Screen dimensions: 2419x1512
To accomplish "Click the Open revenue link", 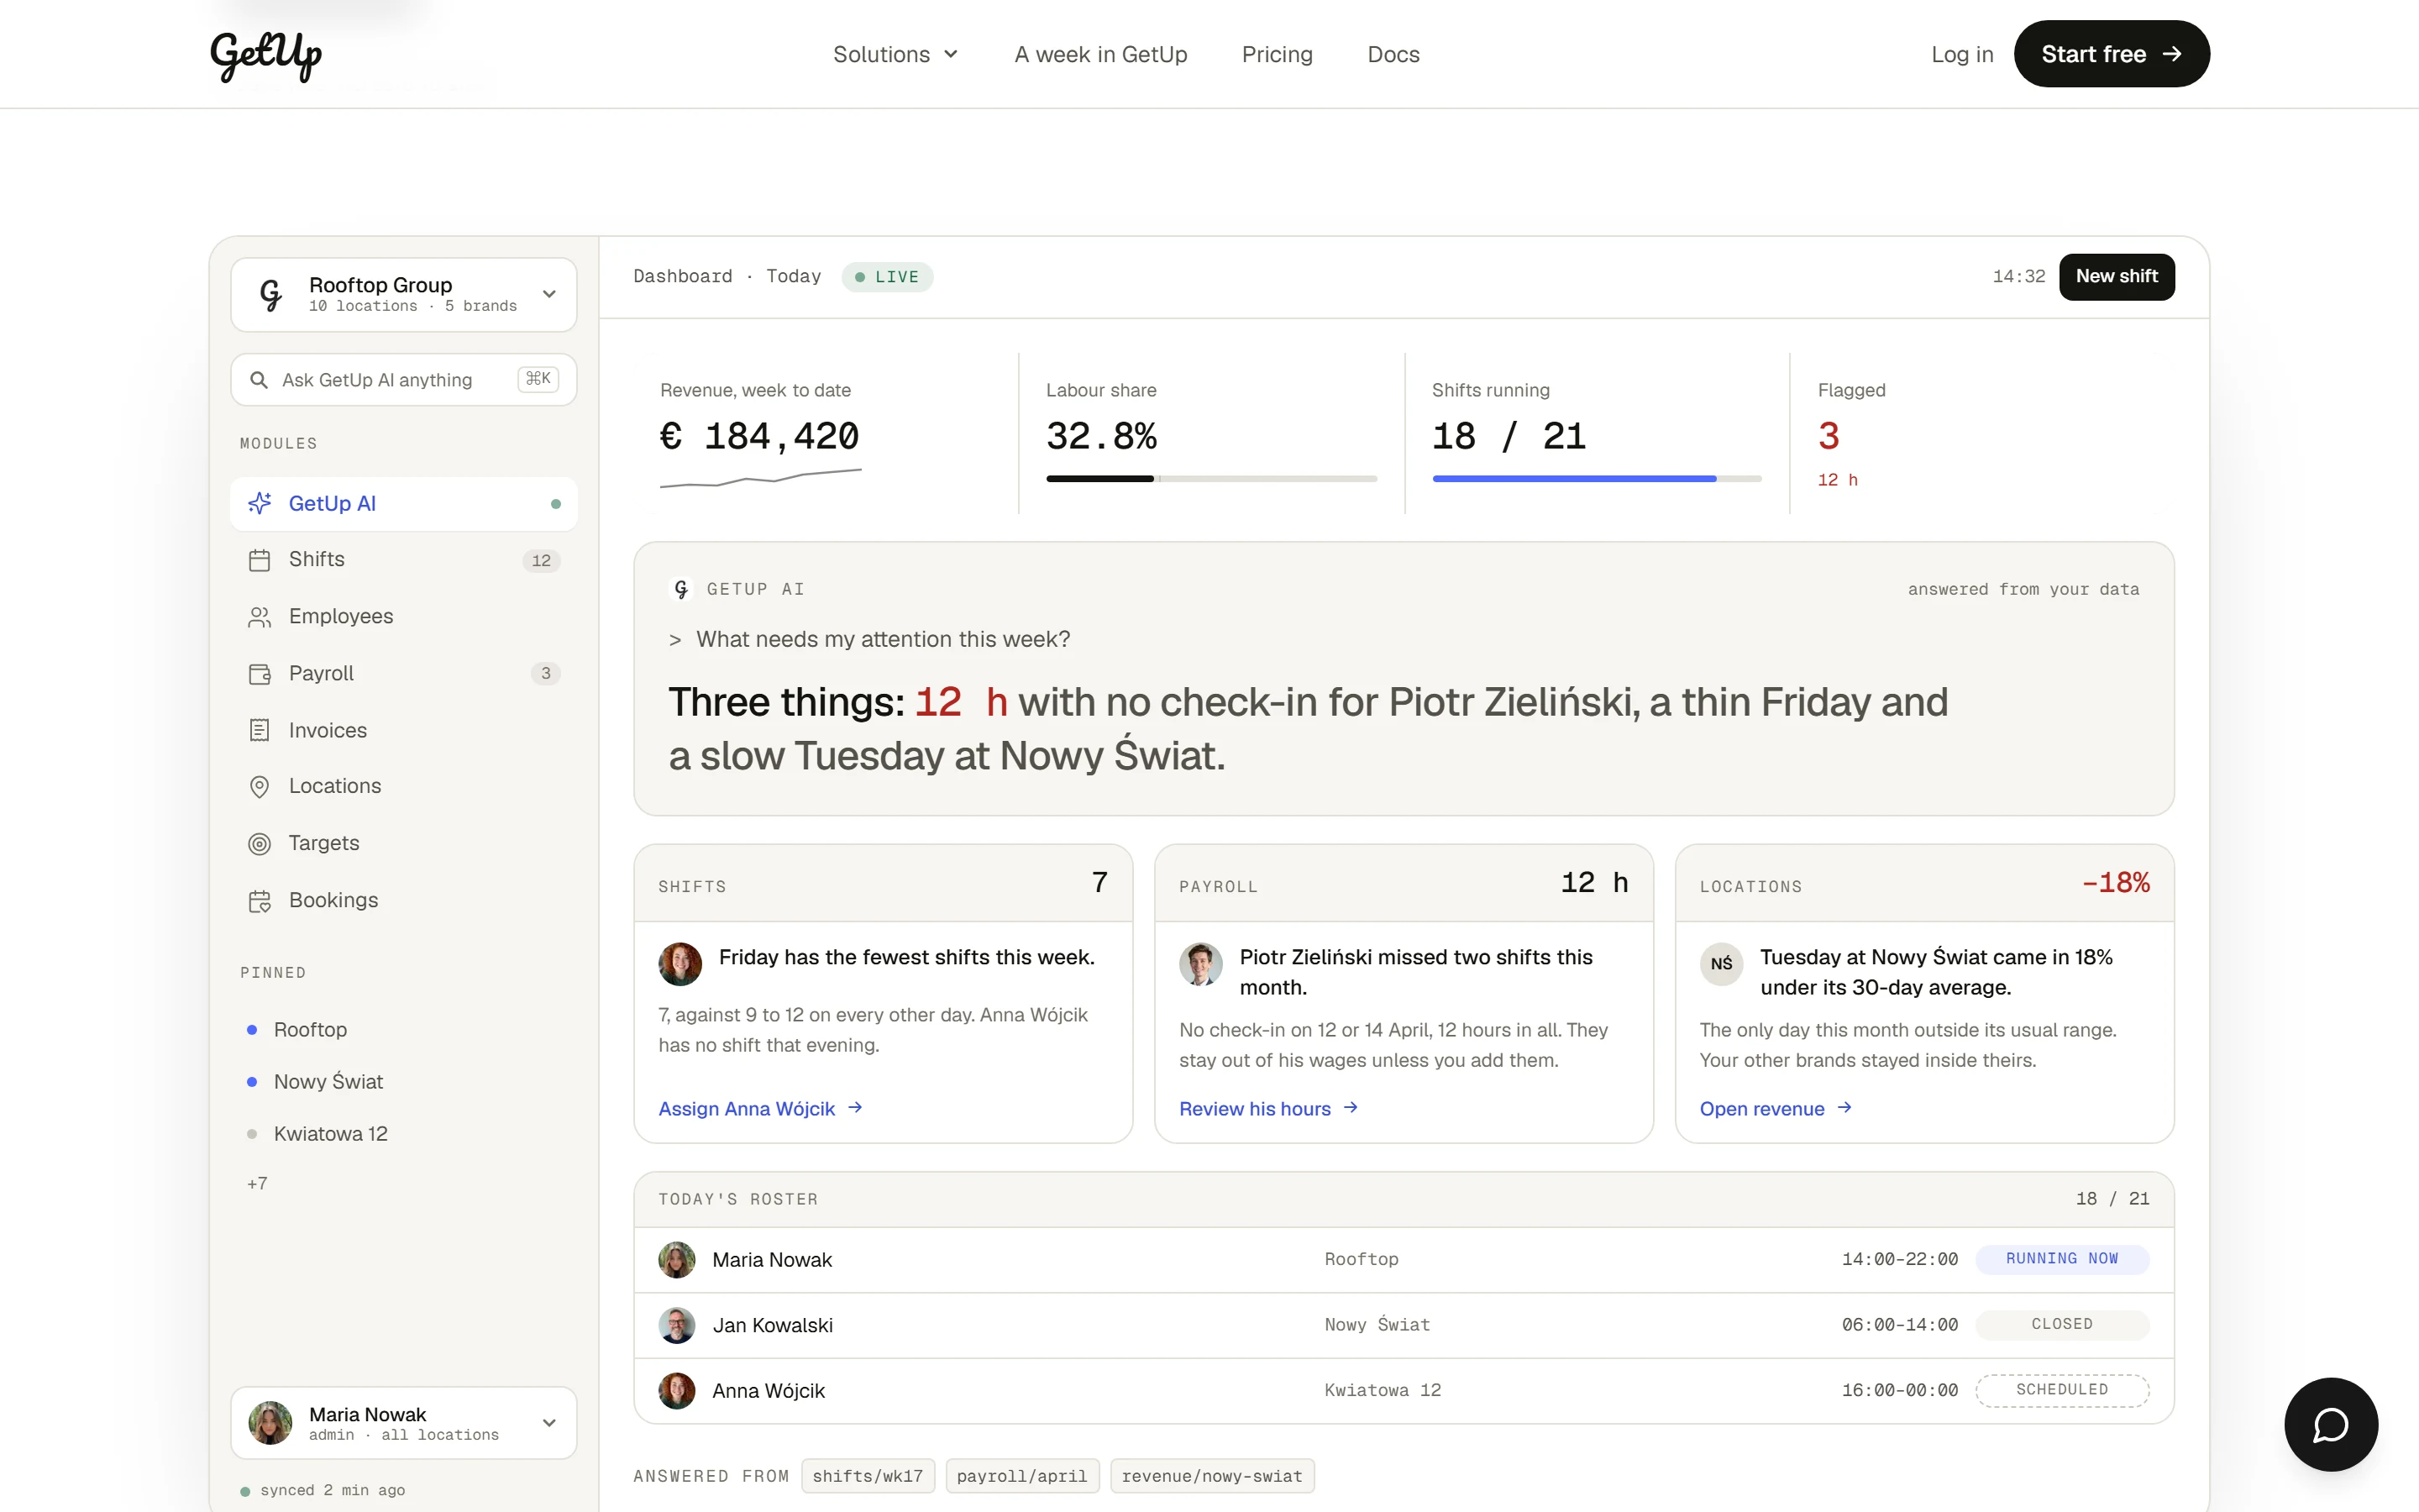I will tap(1776, 1109).
